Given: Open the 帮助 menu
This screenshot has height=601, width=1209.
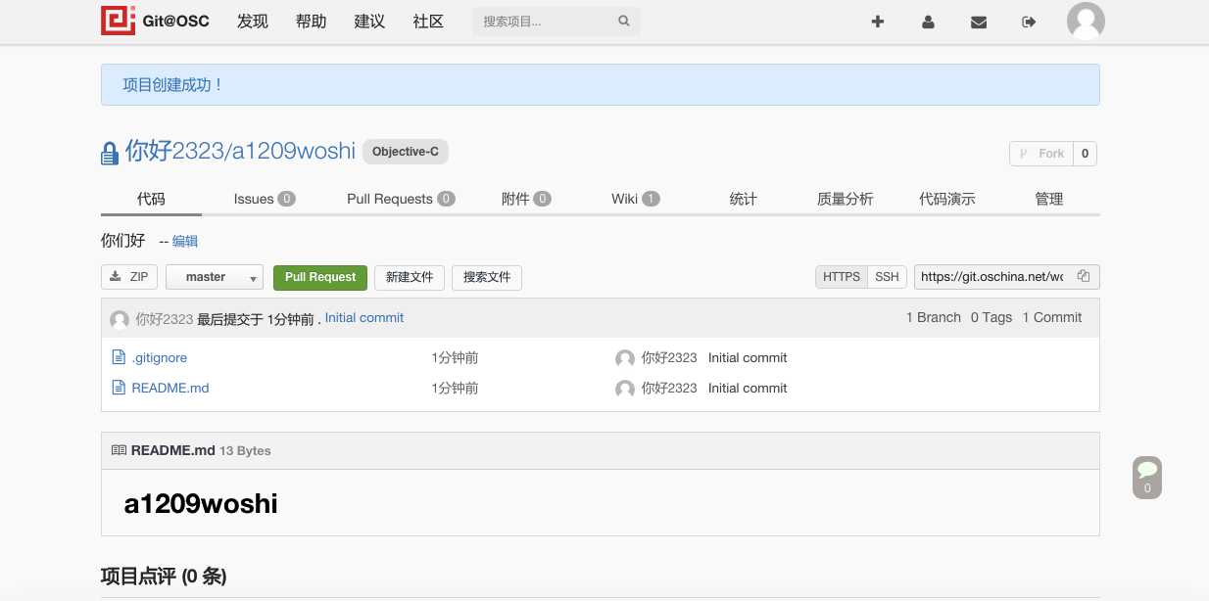Looking at the screenshot, I should (312, 21).
